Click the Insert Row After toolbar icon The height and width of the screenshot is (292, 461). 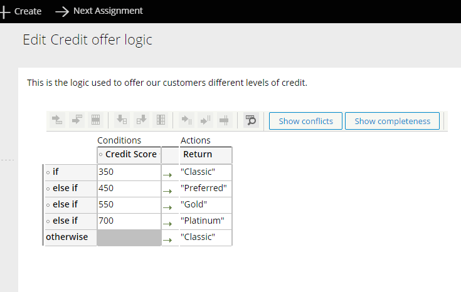(x=77, y=120)
